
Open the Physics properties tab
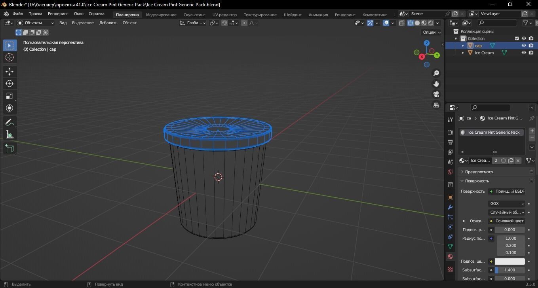(x=450, y=227)
